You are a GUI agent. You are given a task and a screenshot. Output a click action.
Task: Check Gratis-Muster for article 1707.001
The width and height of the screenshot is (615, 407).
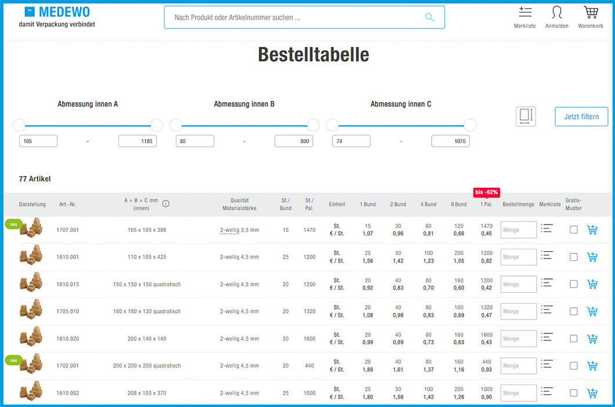click(573, 230)
